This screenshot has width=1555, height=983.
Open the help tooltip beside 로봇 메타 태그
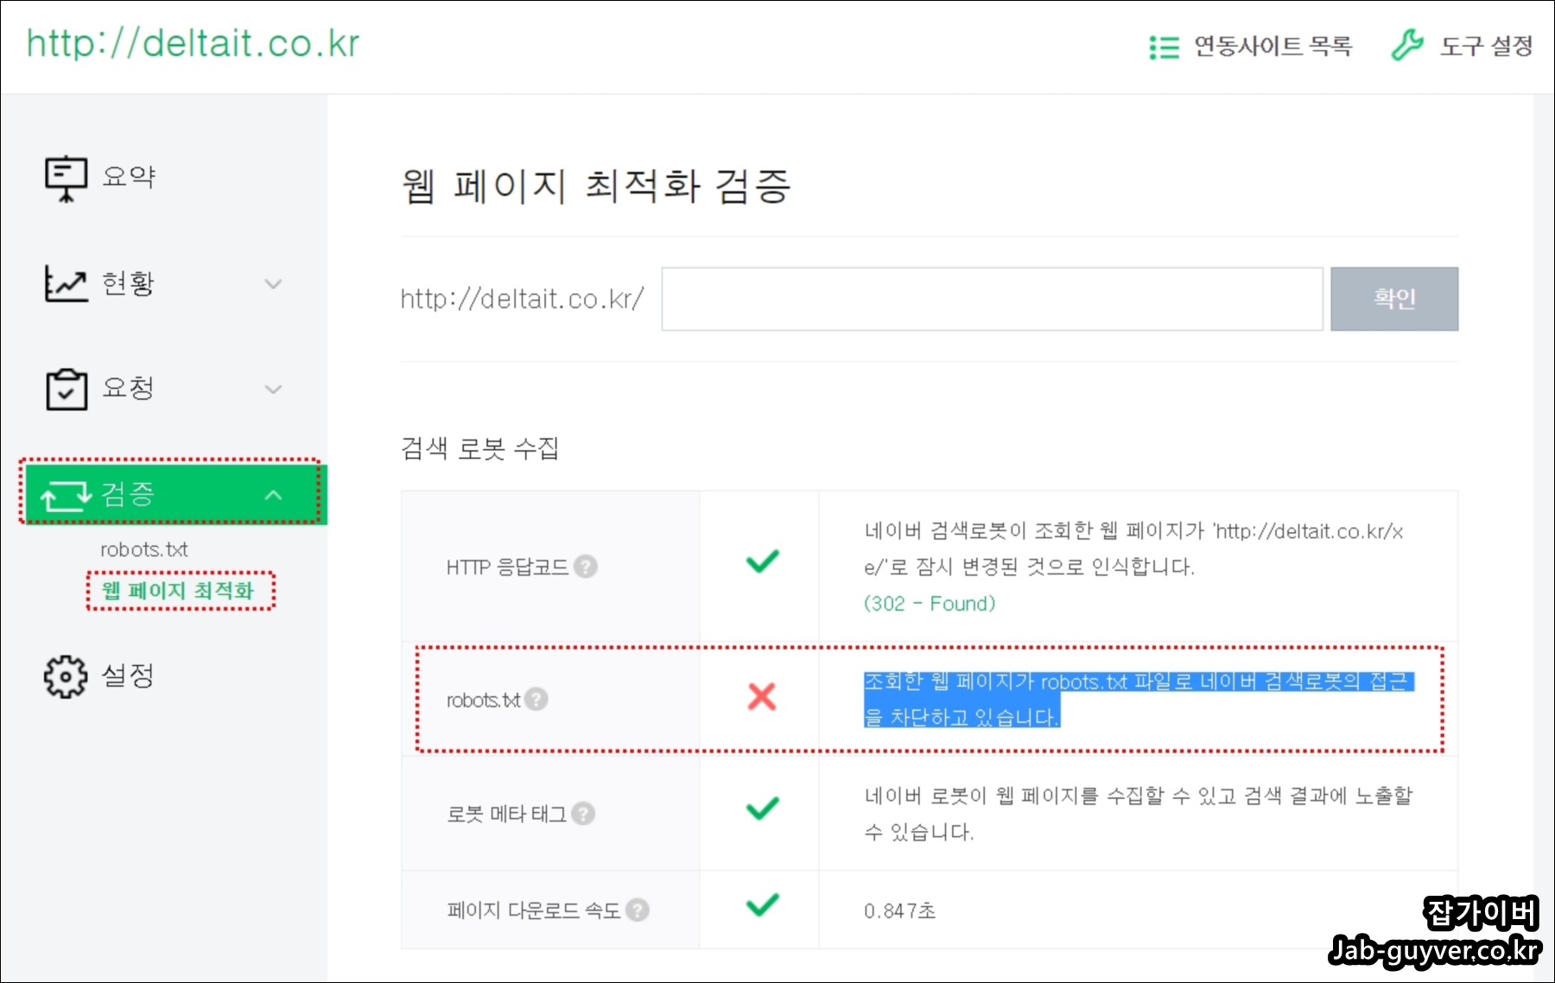point(582,813)
